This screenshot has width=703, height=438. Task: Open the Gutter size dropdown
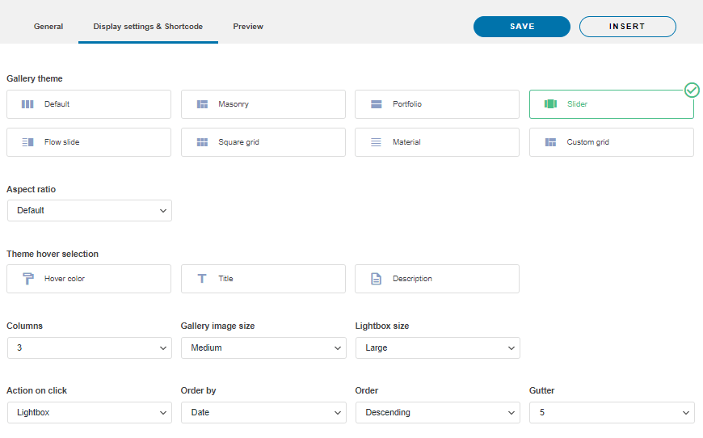point(612,412)
